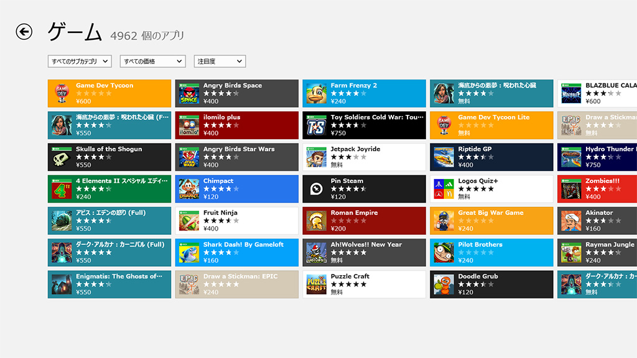Click the Puzzle Craft app icon

(x=317, y=285)
